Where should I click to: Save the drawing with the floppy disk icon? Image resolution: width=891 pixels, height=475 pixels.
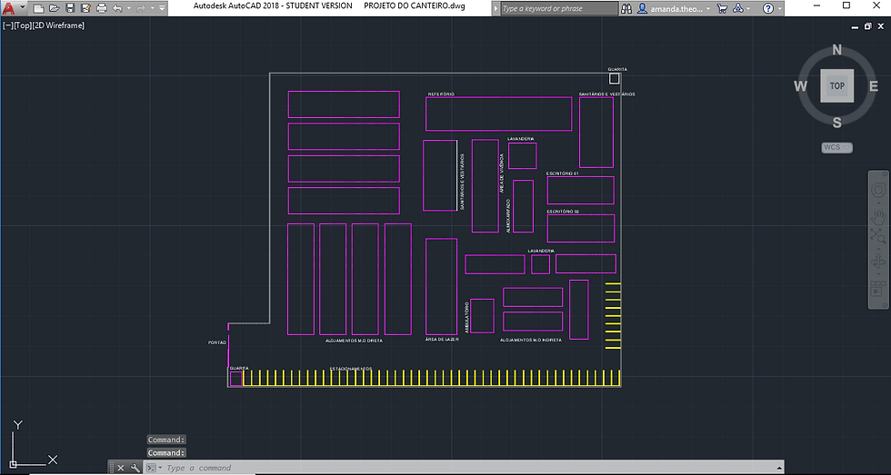point(70,8)
